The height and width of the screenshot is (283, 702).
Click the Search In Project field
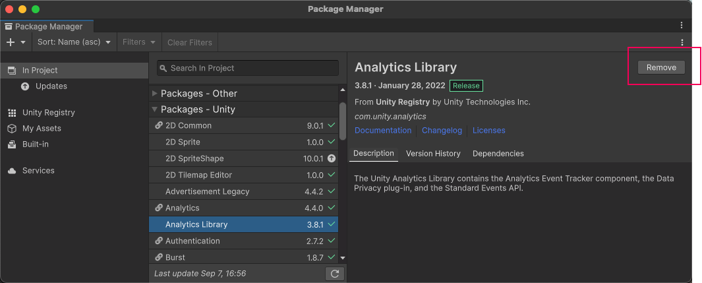pos(248,68)
